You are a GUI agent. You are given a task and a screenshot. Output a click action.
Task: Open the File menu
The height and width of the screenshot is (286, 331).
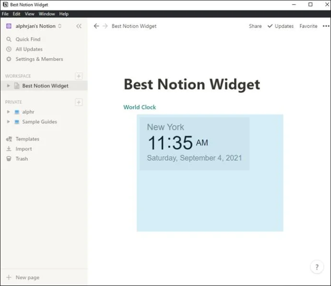(5, 14)
